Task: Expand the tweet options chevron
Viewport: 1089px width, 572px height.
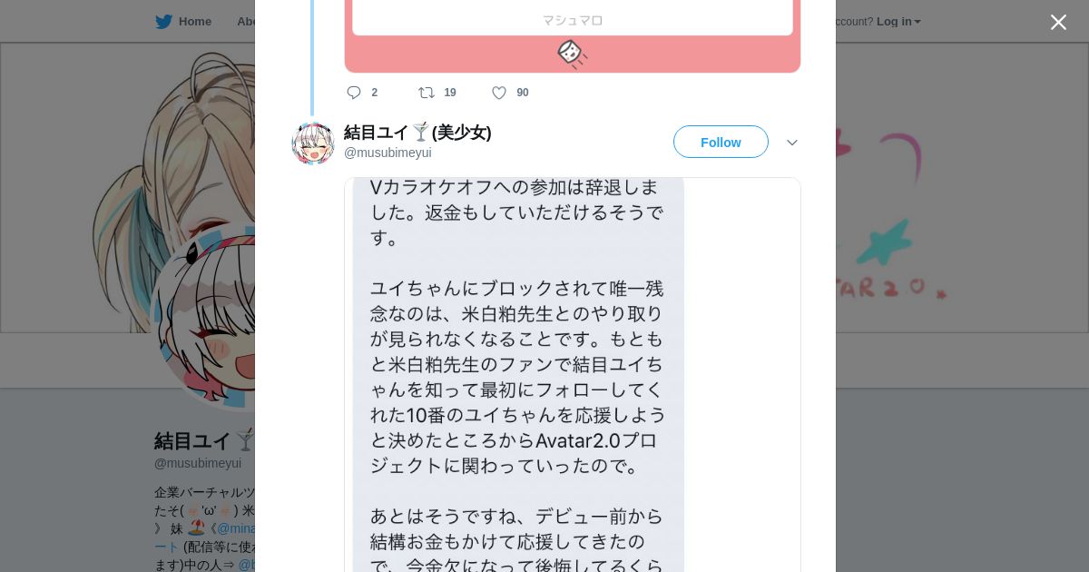Action: click(x=792, y=143)
